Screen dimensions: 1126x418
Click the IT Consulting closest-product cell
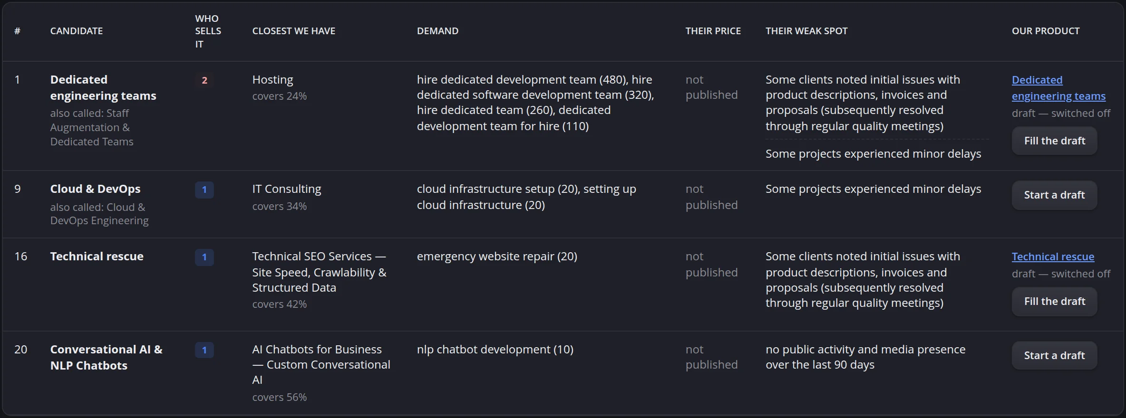(287, 189)
